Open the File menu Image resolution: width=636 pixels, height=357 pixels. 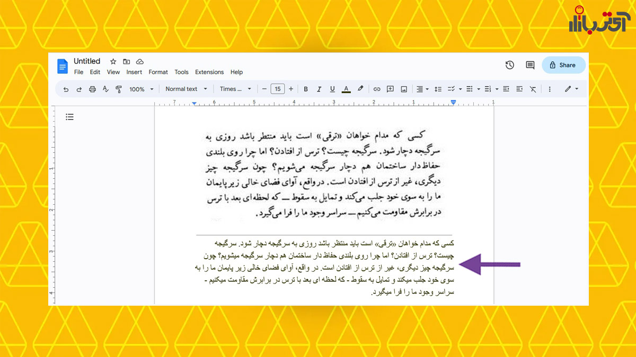(78, 72)
